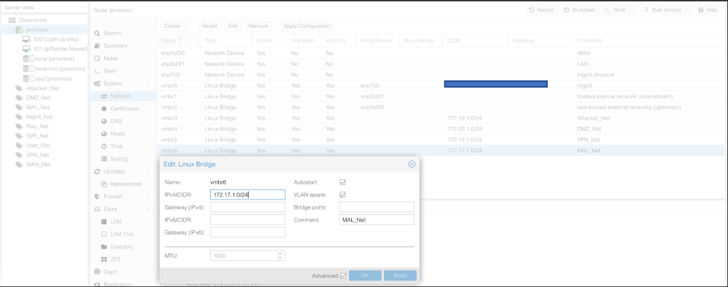This screenshot has width=728, height=287.
Task: Open the ZFS storage icon entry
Action: tap(104, 259)
